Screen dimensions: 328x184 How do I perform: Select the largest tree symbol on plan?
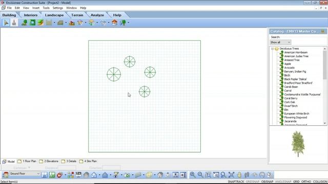(x=114, y=74)
